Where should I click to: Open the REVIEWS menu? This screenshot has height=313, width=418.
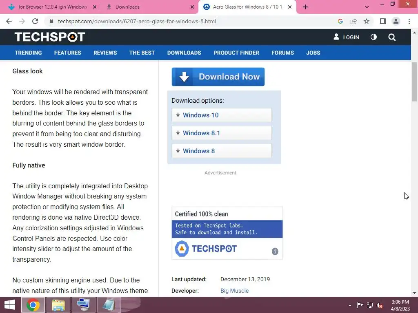(x=105, y=53)
